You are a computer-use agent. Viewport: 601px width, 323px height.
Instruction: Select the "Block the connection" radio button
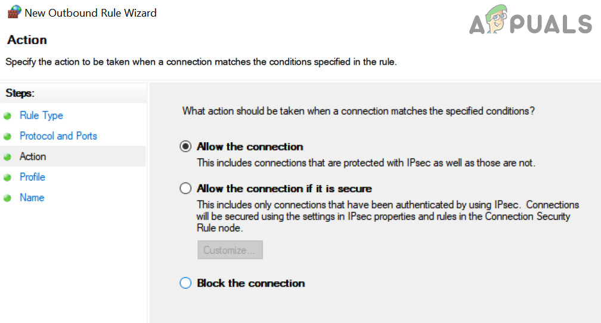(x=185, y=283)
